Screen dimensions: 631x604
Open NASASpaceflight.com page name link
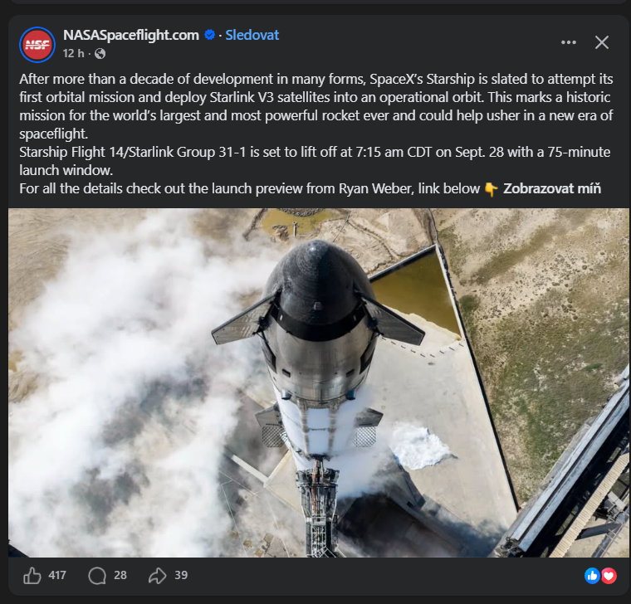click(131, 35)
